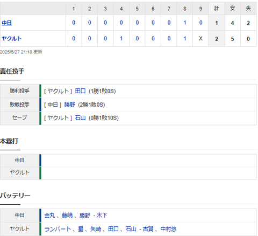Open 勝野 link in 中日 battery row
Image resolution: width=258 pixels, height=236 pixels.
tap(85, 215)
